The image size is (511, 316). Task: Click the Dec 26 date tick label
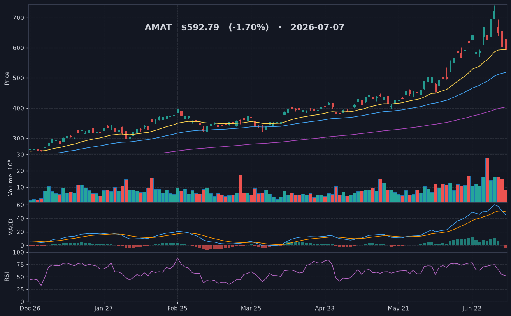[30, 308]
